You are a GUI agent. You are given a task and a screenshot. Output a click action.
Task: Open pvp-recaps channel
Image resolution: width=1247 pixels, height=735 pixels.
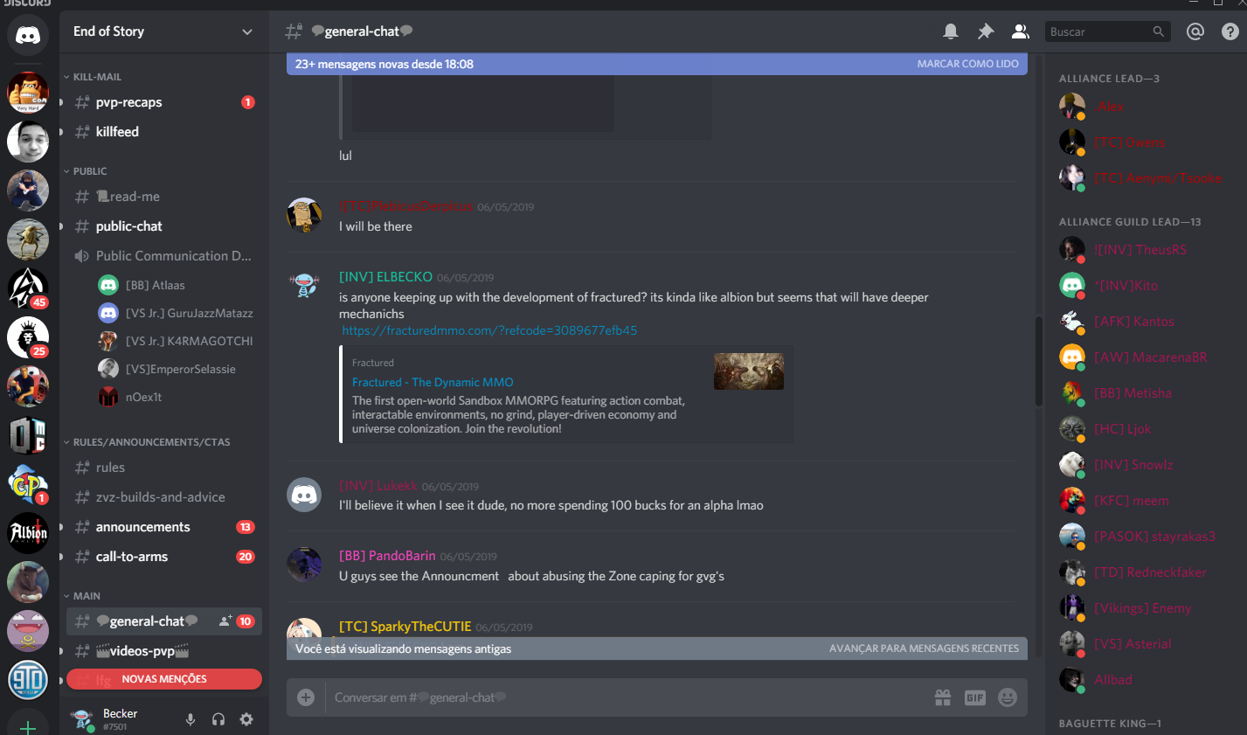(x=164, y=102)
